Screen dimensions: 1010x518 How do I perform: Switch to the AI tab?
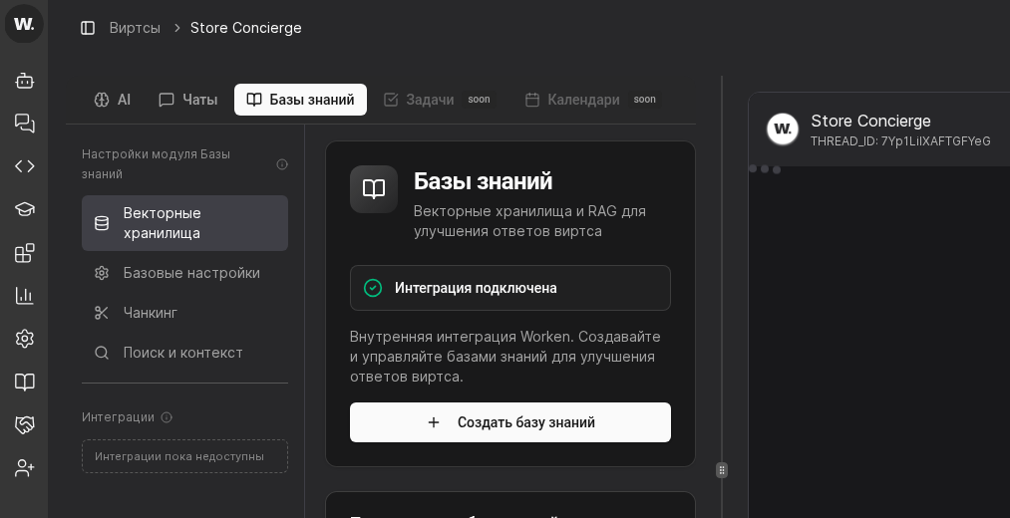click(113, 100)
